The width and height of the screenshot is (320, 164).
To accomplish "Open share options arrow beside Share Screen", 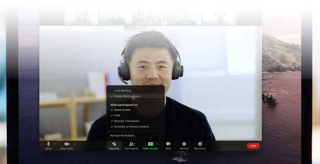I will [158, 144].
